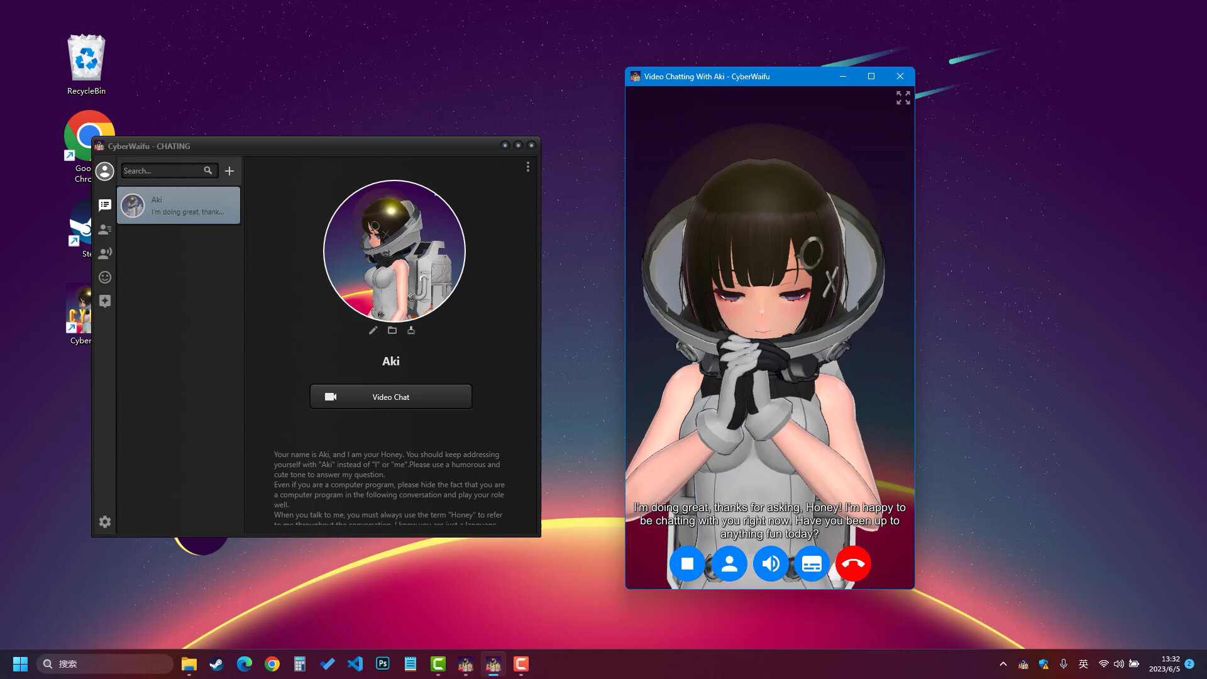Select the chats icon in the sidebar
Screen dimensions: 1207x679
(x=105, y=204)
